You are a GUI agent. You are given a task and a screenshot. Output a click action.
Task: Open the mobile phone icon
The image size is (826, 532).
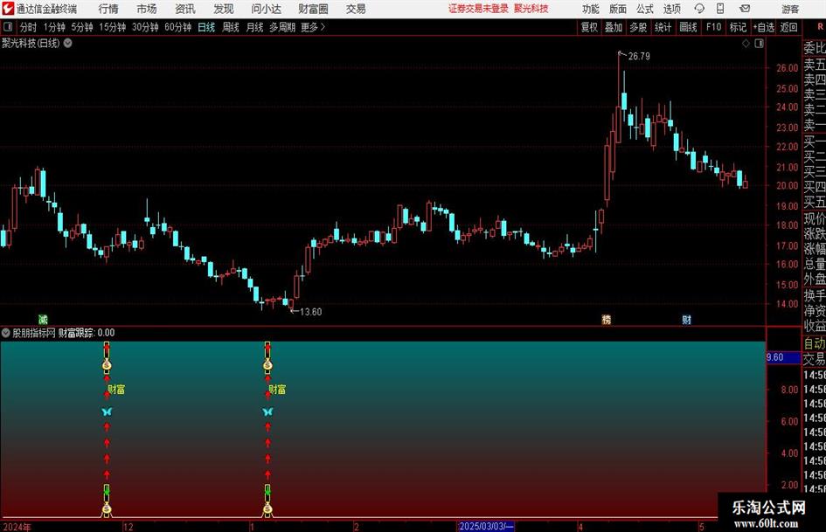pyautogui.click(x=720, y=9)
